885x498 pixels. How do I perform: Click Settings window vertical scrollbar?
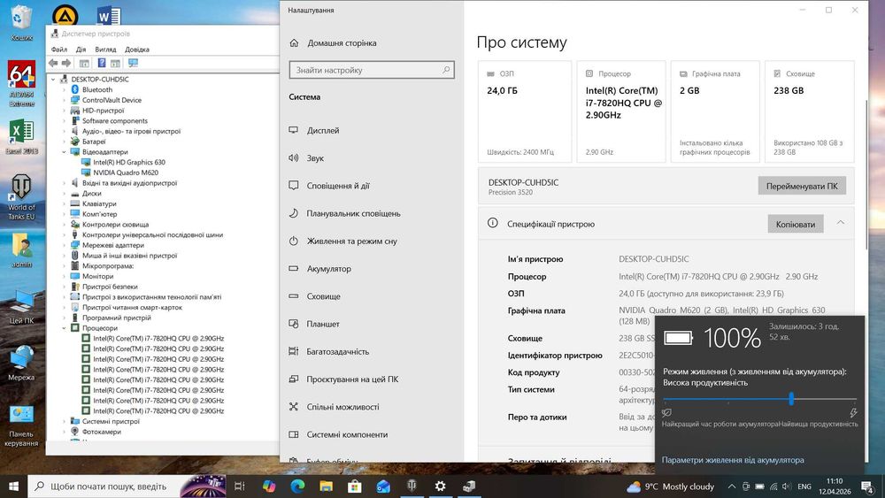tap(866, 175)
